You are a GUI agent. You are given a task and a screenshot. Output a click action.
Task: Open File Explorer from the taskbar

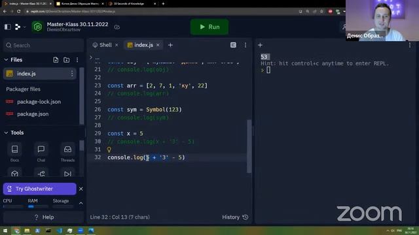[27, 230]
